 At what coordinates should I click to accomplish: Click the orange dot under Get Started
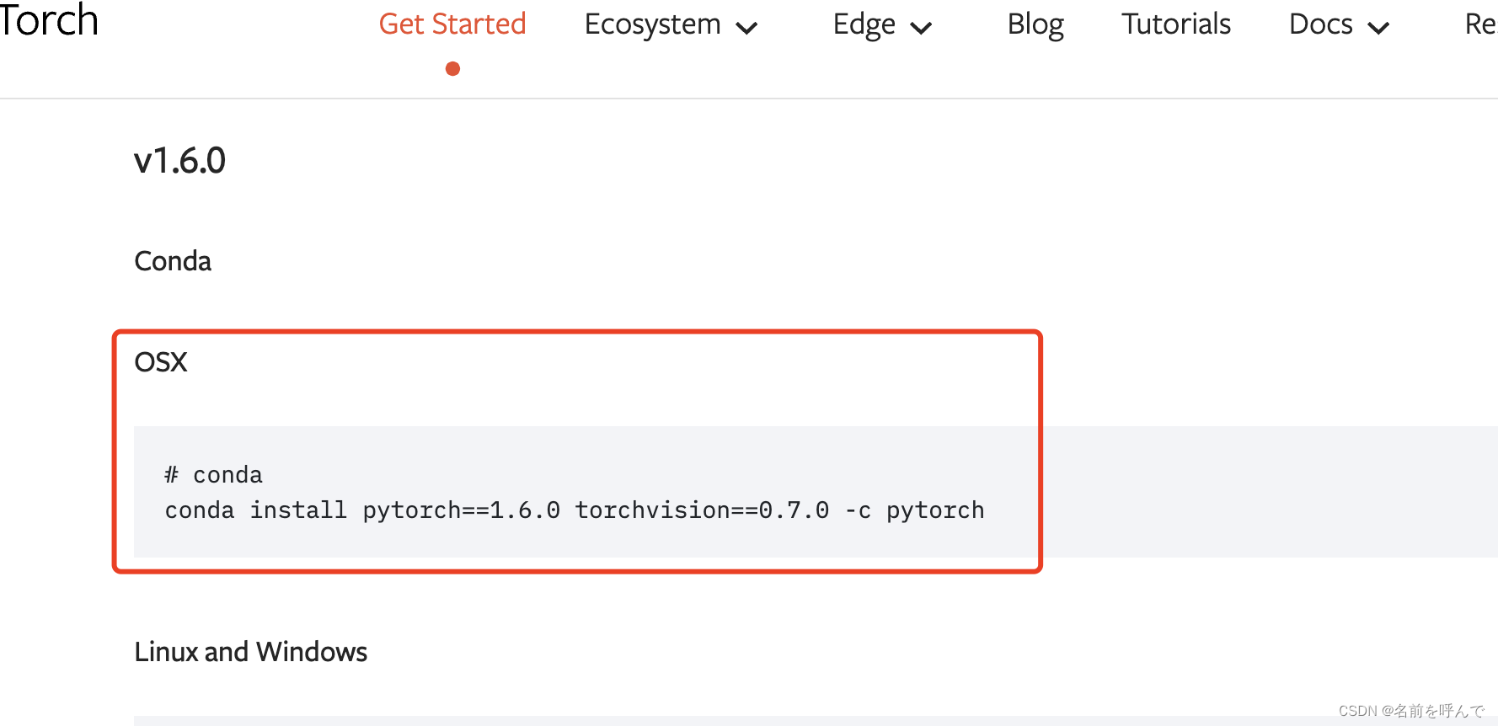[x=452, y=68]
